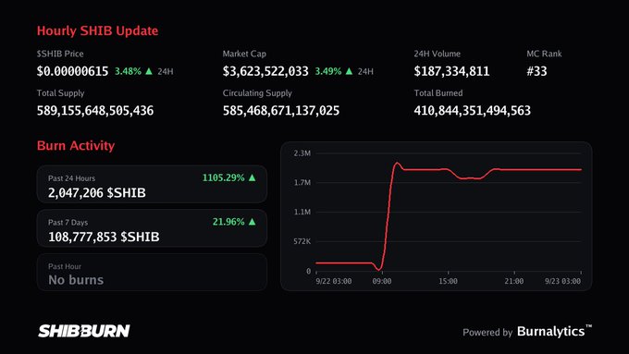
Task: Select the $187,334,811 24H volume value
Action: [x=451, y=71]
